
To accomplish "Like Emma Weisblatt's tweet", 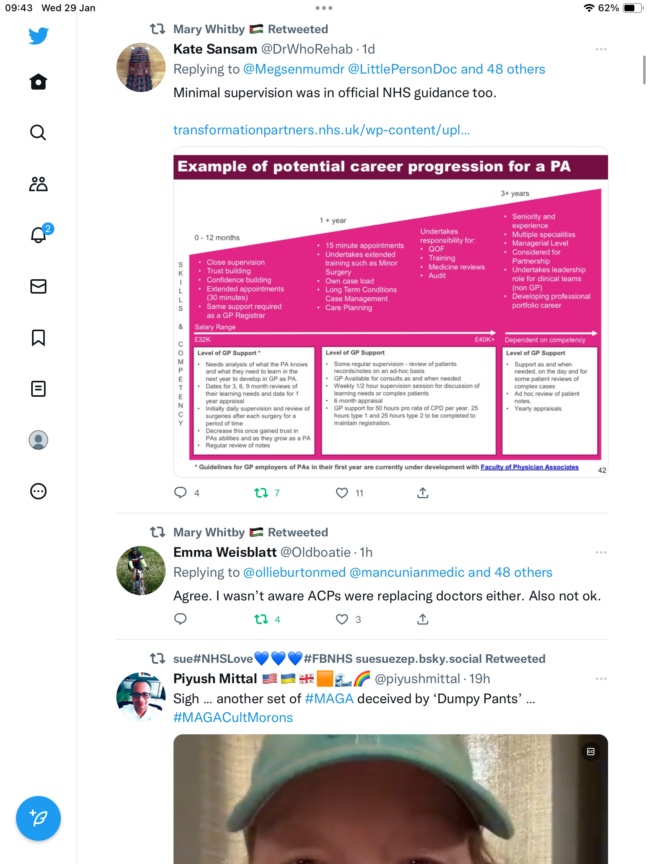I will tap(342, 619).
